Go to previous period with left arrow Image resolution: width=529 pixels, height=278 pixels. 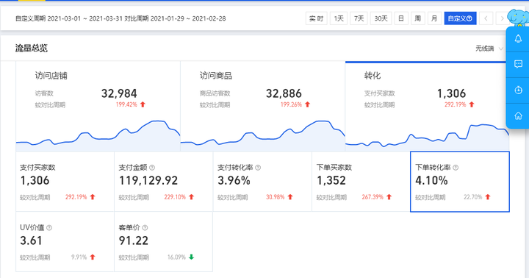[486, 18]
